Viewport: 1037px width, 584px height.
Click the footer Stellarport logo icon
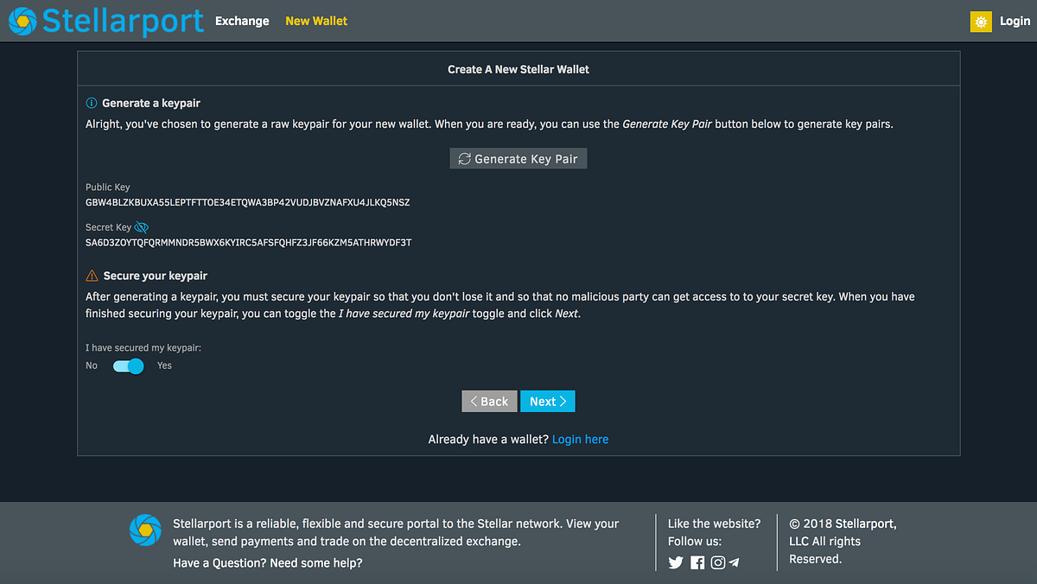[x=145, y=530]
